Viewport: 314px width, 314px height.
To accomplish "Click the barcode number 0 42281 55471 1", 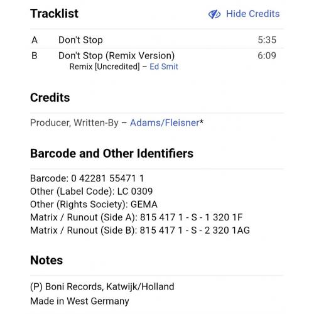I will click(x=107, y=178).
